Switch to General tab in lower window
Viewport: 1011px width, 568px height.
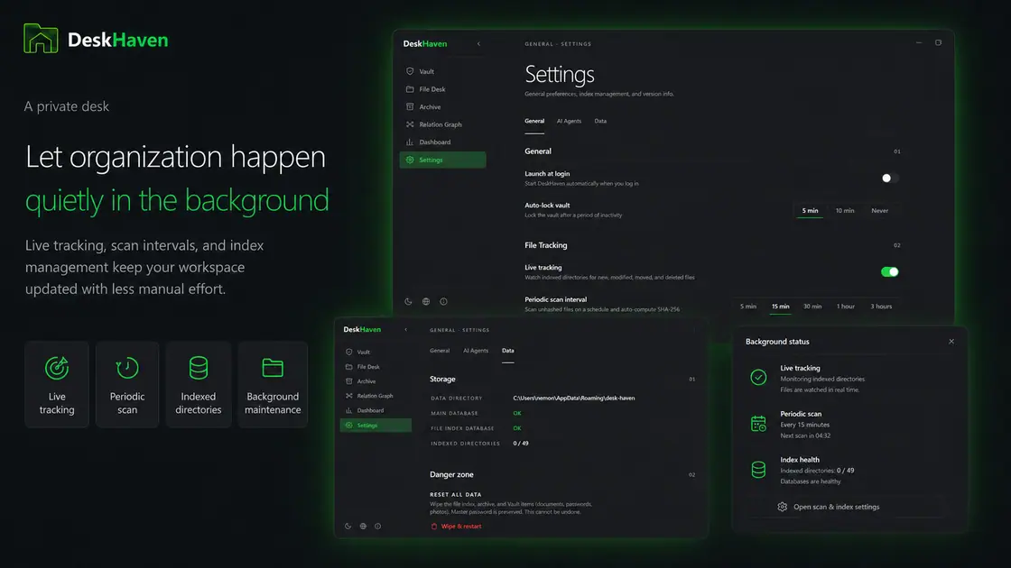click(439, 351)
